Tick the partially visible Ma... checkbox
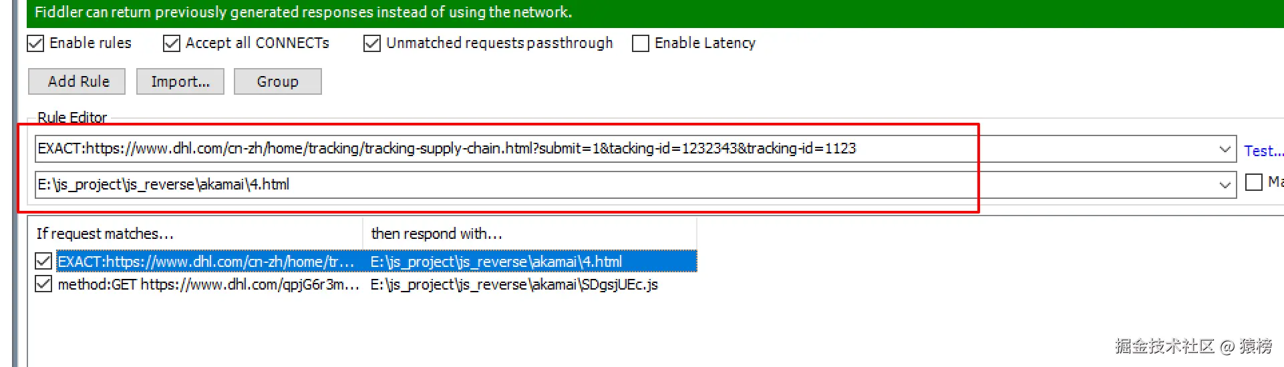 (x=1254, y=181)
